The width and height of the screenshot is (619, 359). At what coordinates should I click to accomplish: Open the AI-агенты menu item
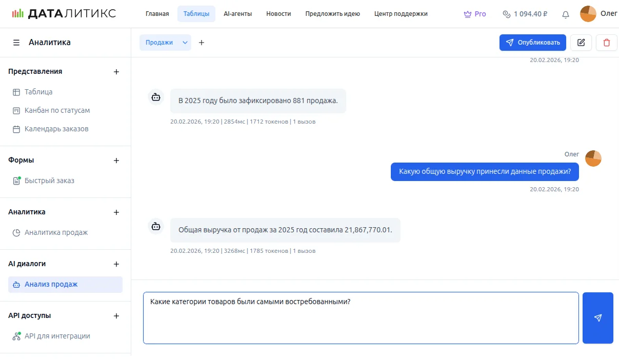point(237,14)
